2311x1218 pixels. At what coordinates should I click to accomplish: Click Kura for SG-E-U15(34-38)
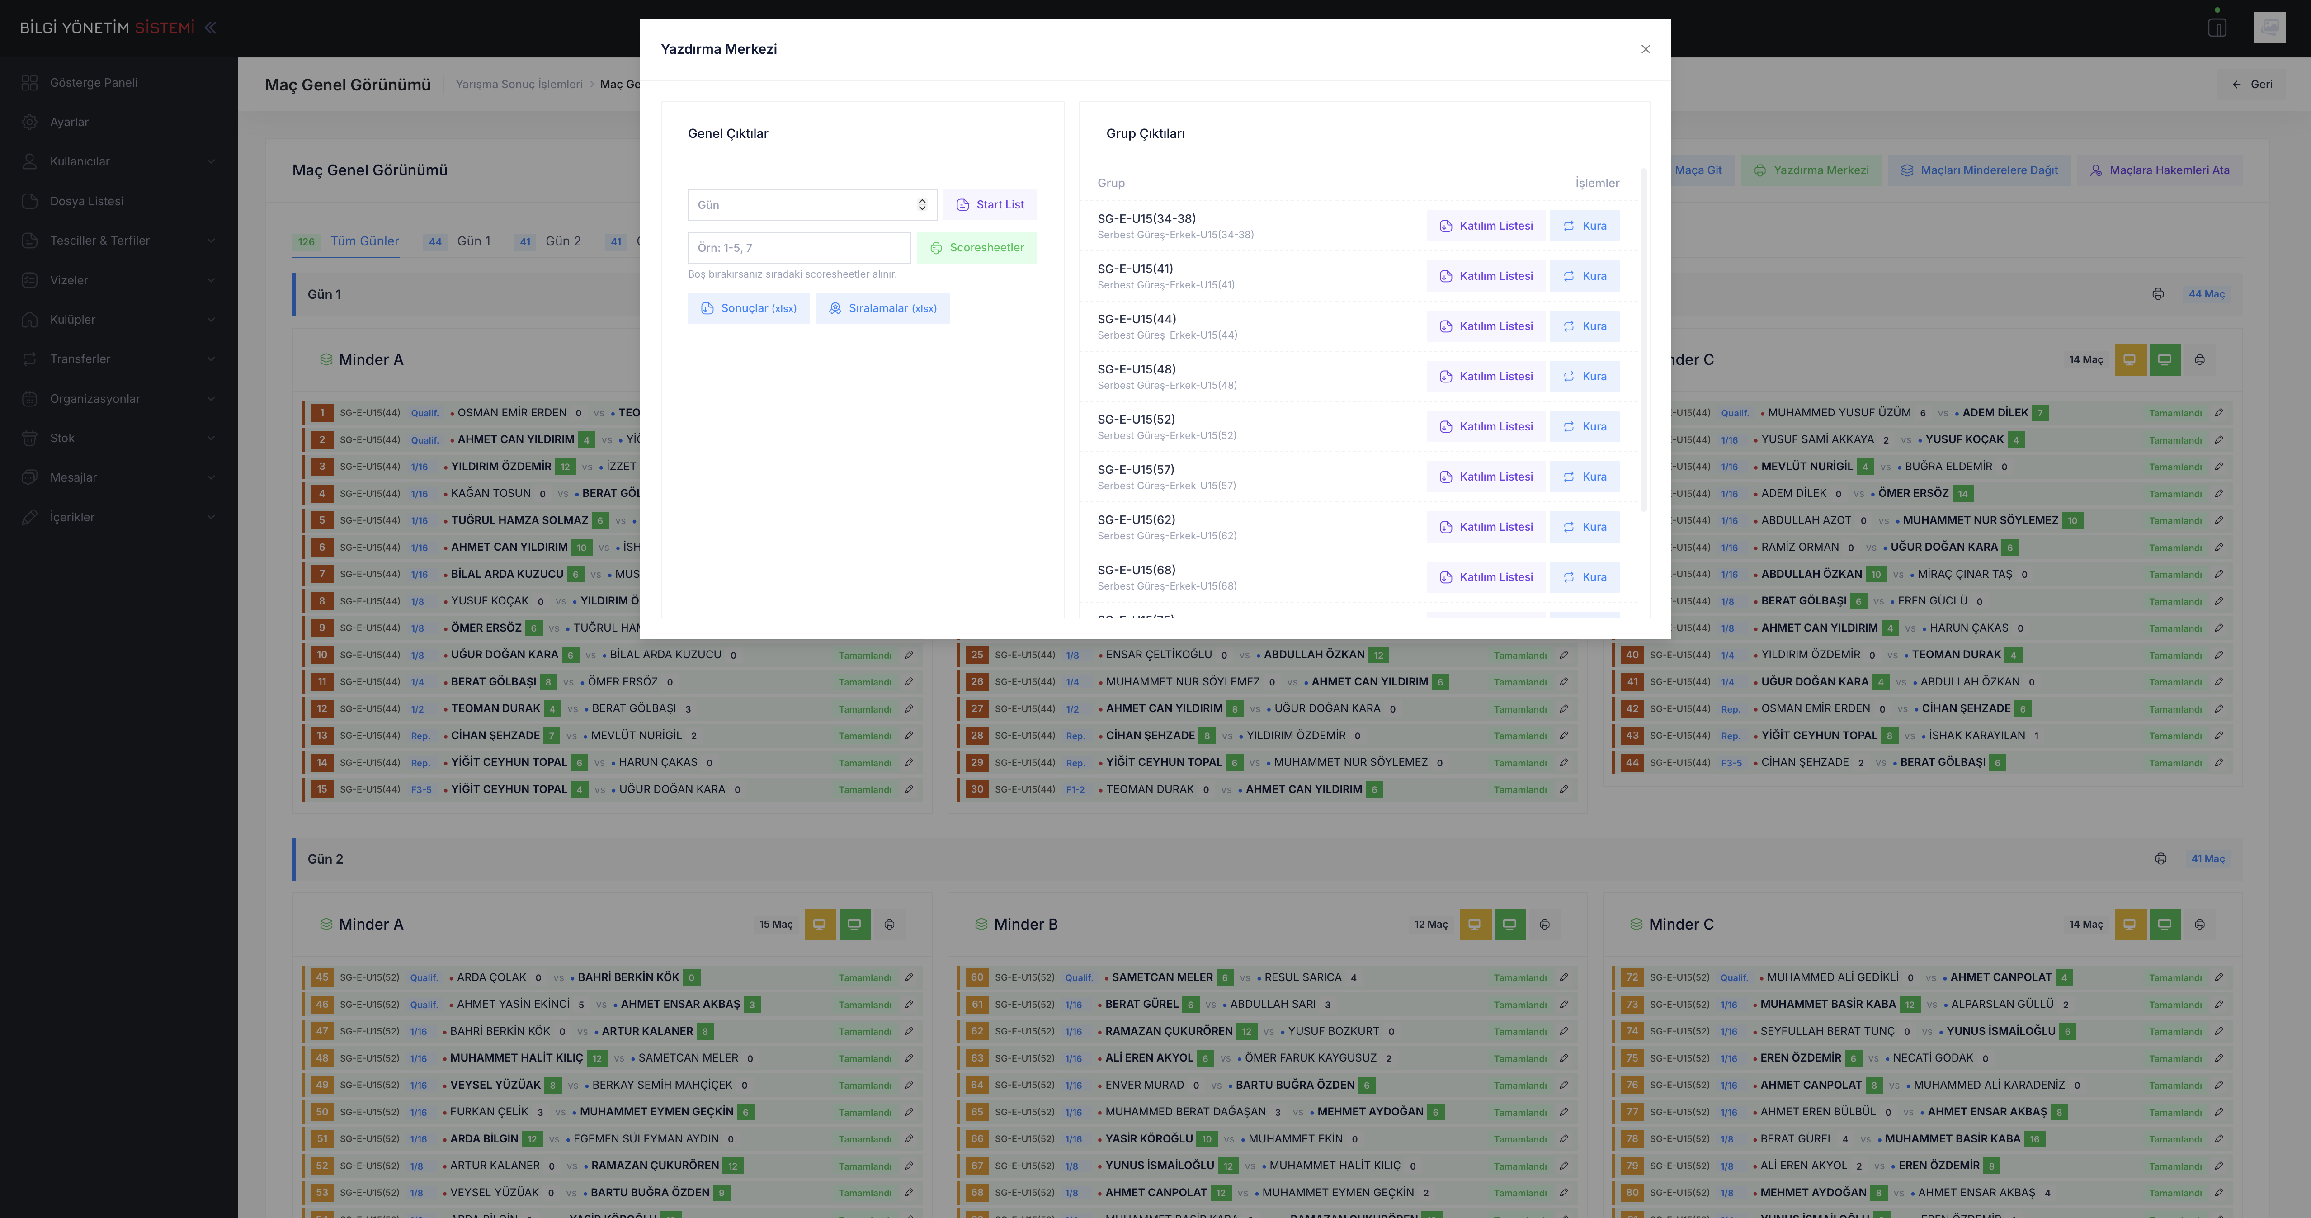tap(1585, 226)
